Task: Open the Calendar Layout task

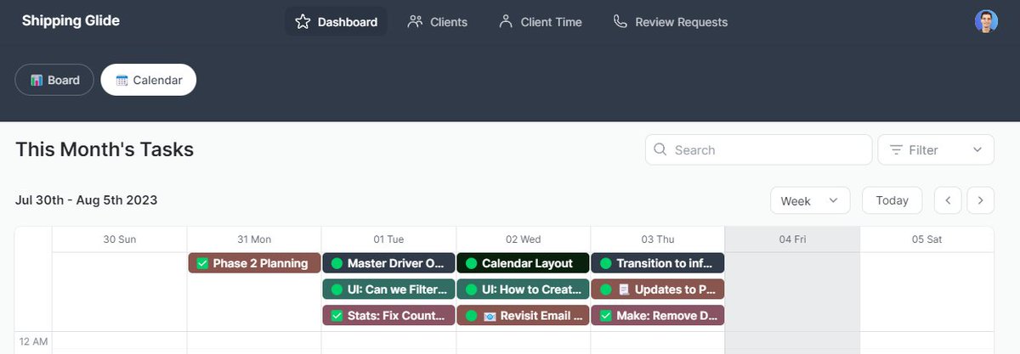Action: tap(523, 263)
